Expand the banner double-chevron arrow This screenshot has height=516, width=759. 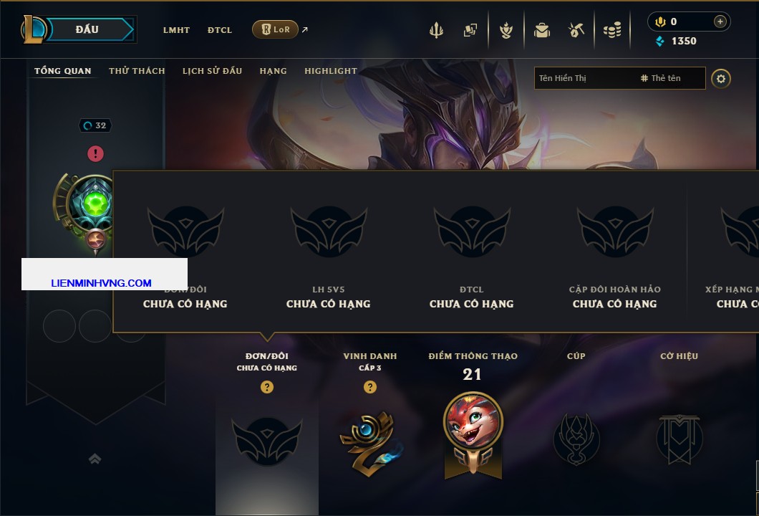click(x=95, y=459)
